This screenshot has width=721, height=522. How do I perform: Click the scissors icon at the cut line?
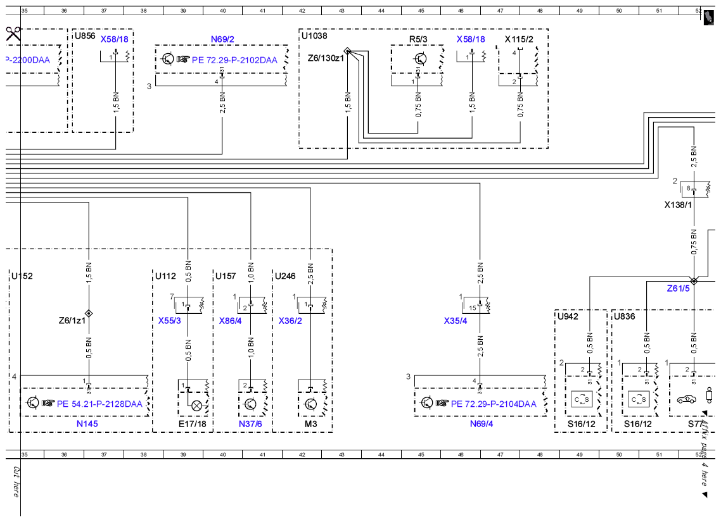click(x=13, y=34)
